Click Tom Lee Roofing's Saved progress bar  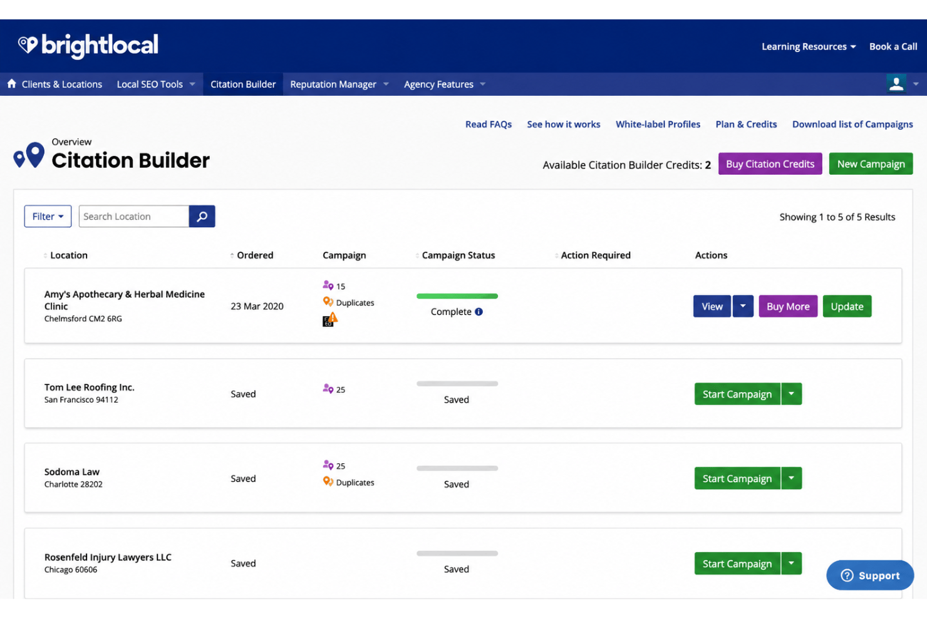click(x=457, y=383)
